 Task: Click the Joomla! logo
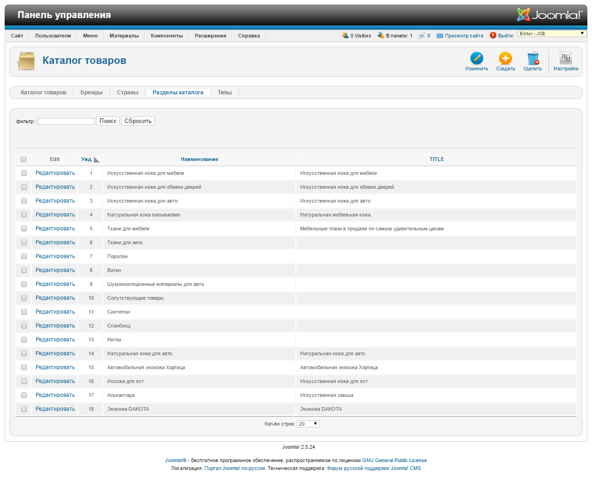pos(549,15)
